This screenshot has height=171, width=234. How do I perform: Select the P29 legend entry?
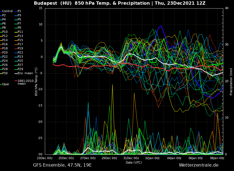pyautogui.click(x=20, y=69)
